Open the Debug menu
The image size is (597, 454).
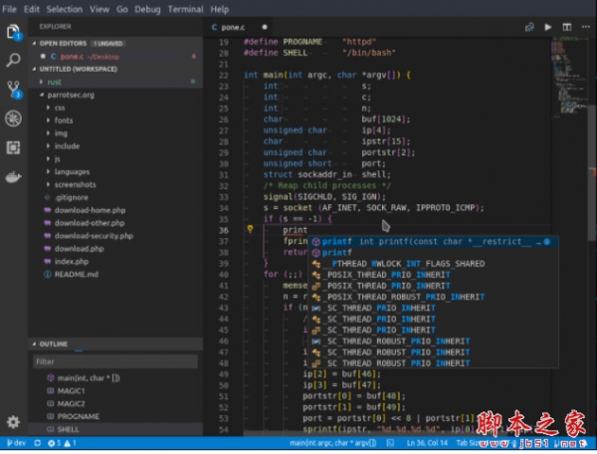pyautogui.click(x=147, y=9)
